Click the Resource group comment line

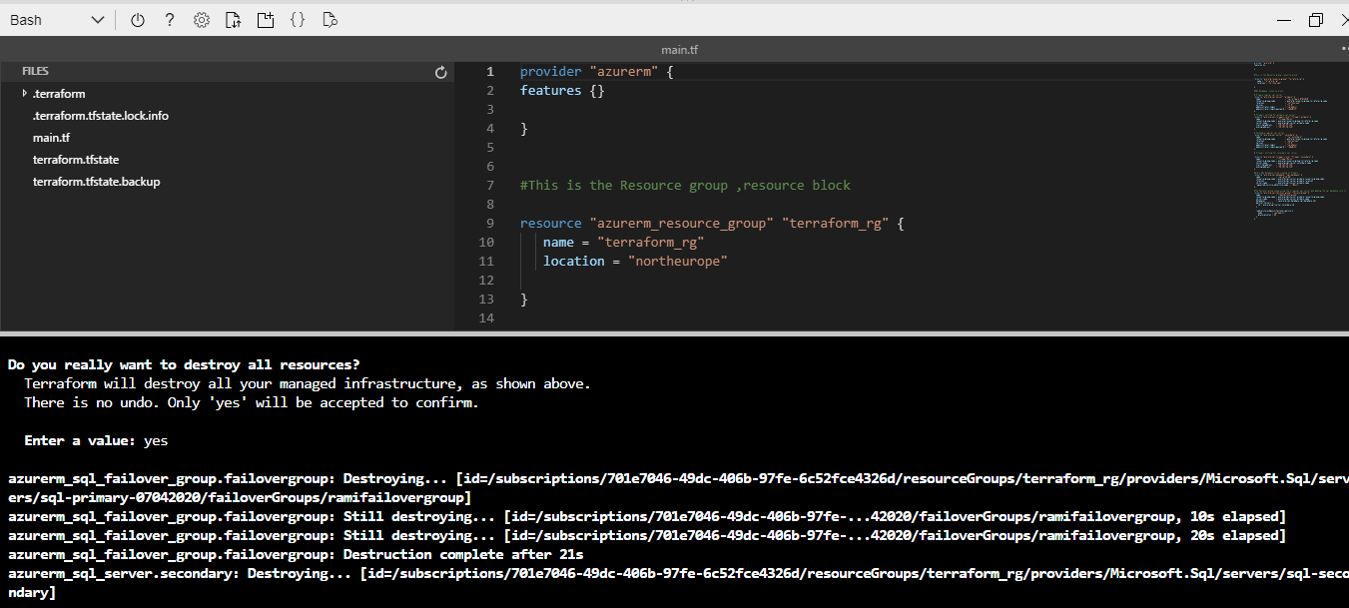tap(685, 186)
